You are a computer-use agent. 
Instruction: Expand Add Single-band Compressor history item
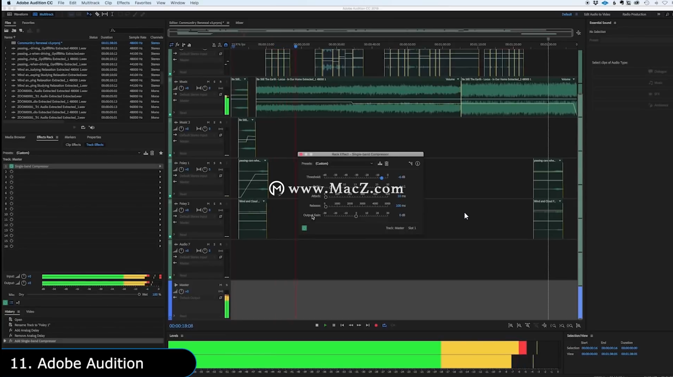(x=5, y=341)
